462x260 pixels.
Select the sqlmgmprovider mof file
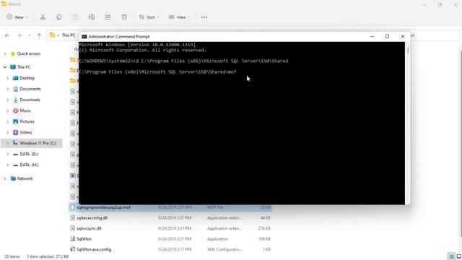(170, 207)
